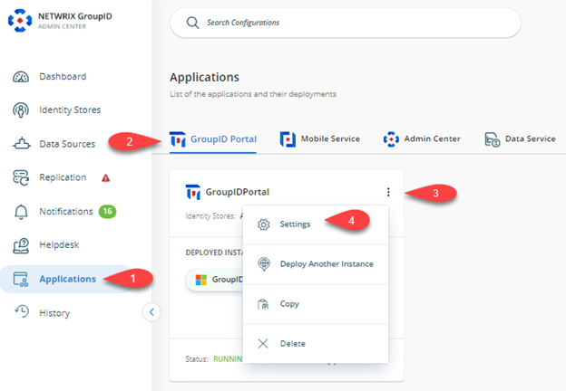This screenshot has width=566, height=391.
Task: Open the Dashboard gauge icon
Action: click(x=21, y=77)
